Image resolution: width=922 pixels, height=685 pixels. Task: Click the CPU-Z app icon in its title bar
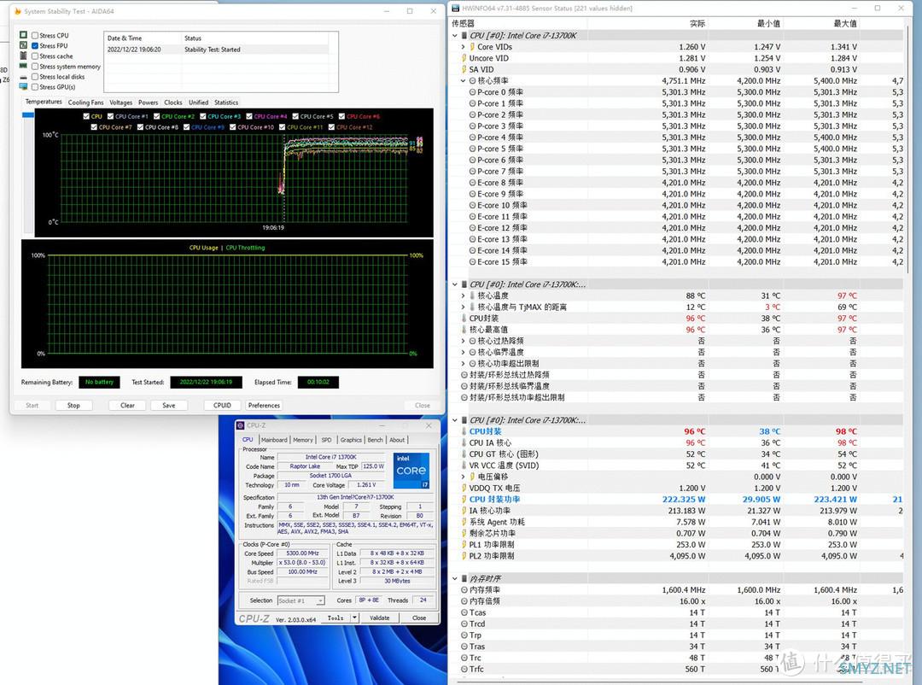click(240, 425)
